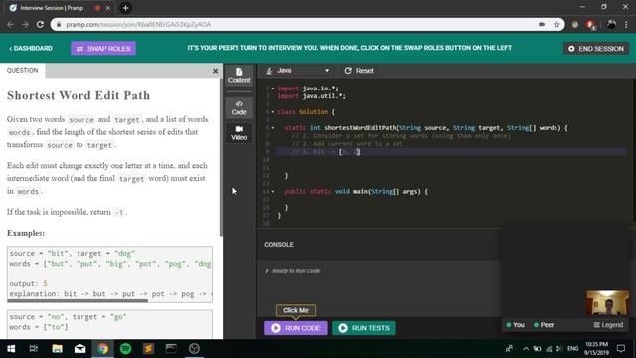Viewport: 636px width, 358px height.
Task: Click the CONSOLE label
Action: point(279,245)
